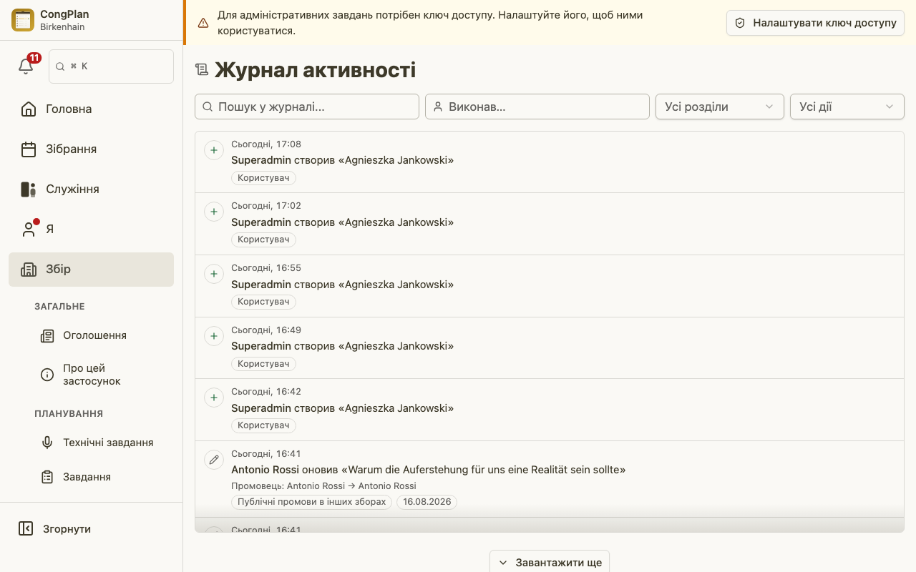Click the warning triangle icon in banner
Viewport: 916px width, 572px height.
[x=203, y=23]
